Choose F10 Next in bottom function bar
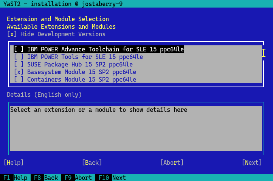 (x=111, y=178)
